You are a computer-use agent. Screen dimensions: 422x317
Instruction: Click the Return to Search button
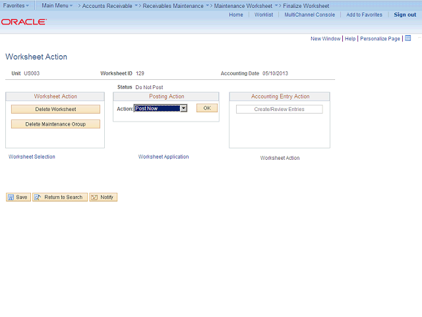point(60,197)
